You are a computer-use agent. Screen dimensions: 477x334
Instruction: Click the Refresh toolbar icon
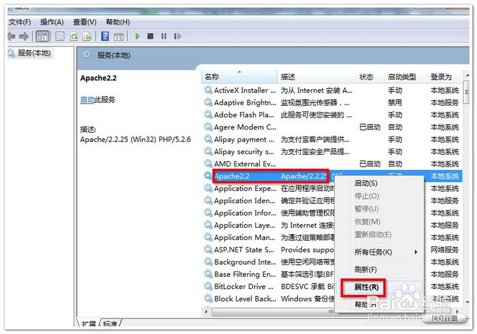pyautogui.click(x=74, y=37)
